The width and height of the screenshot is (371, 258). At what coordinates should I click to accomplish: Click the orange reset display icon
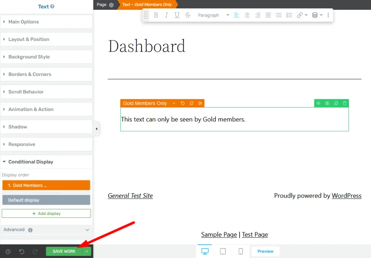183,103
